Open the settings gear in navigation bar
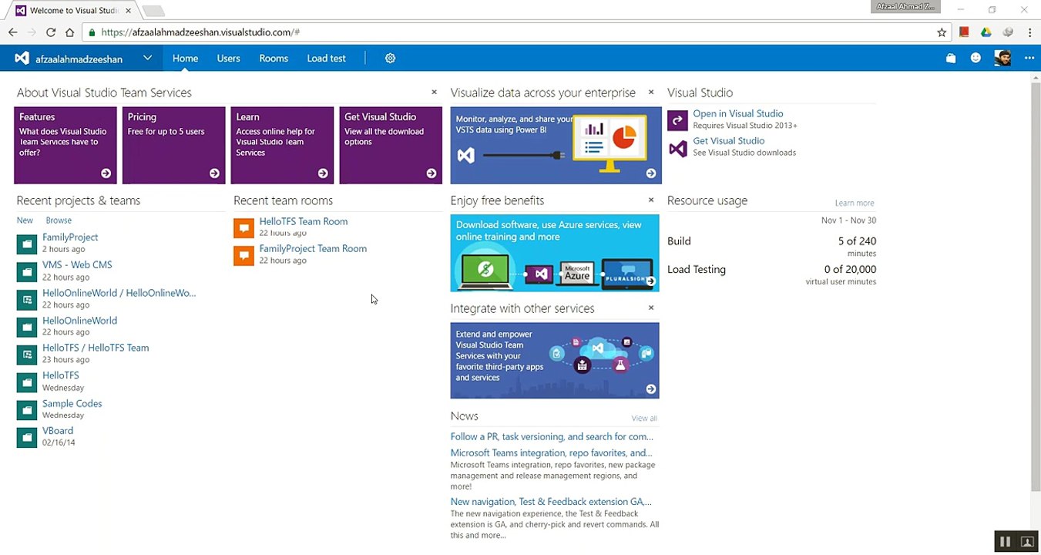The width and height of the screenshot is (1041, 555). coord(390,59)
